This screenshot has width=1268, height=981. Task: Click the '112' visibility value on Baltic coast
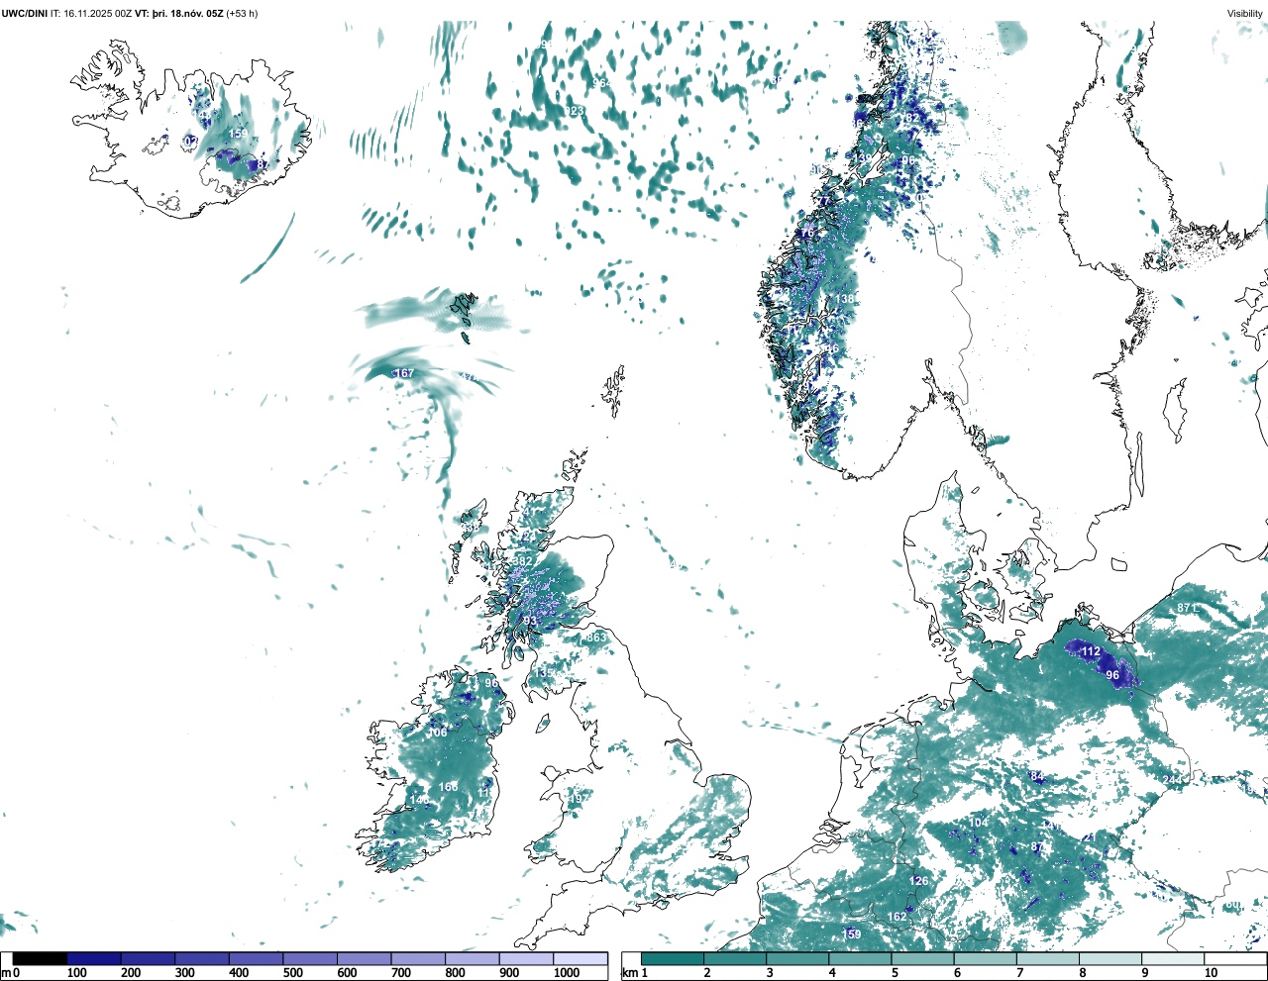1090,651
